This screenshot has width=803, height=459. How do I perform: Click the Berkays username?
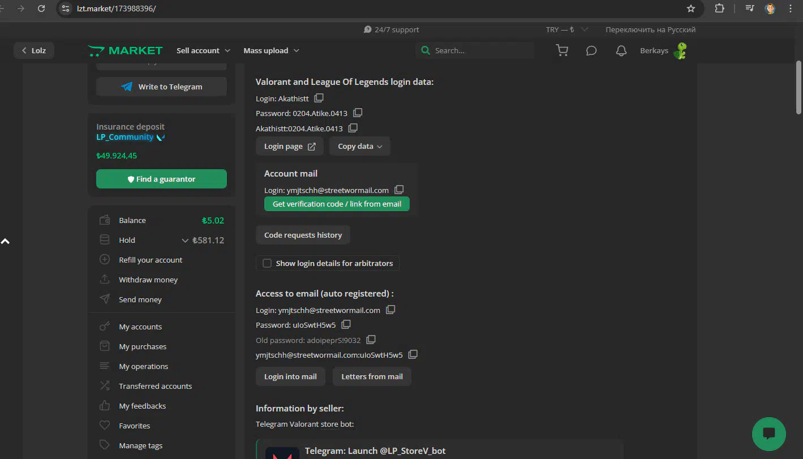tap(654, 50)
